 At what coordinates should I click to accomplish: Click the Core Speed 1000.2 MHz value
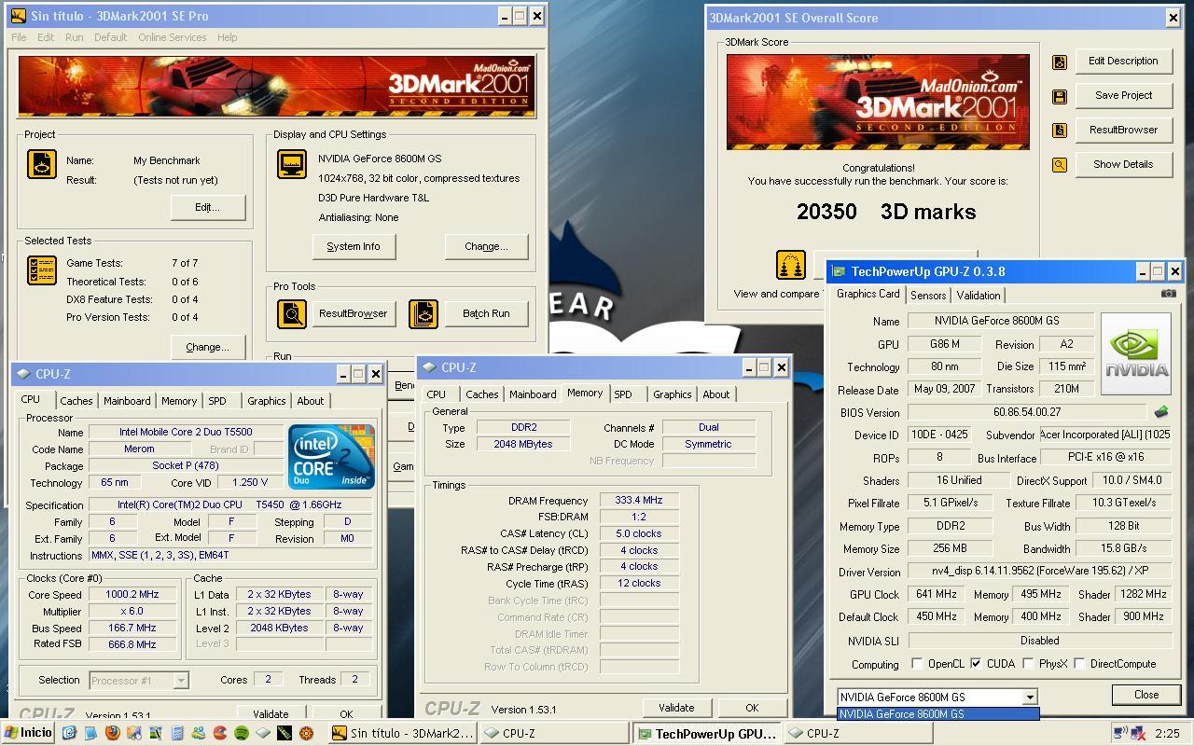[132, 594]
